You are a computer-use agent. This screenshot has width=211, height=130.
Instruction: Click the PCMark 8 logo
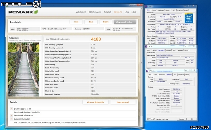tap(23, 12)
